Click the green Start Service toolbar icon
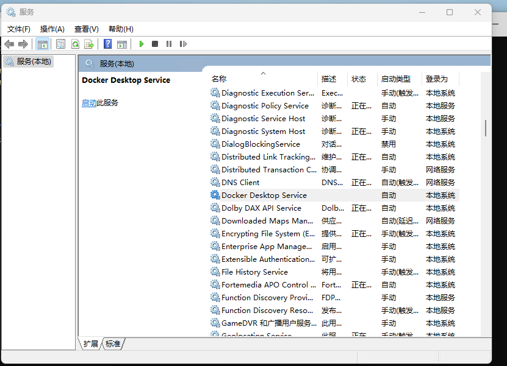 142,44
